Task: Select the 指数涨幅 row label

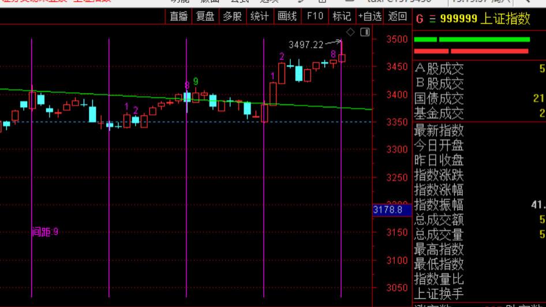Action: 439,190
